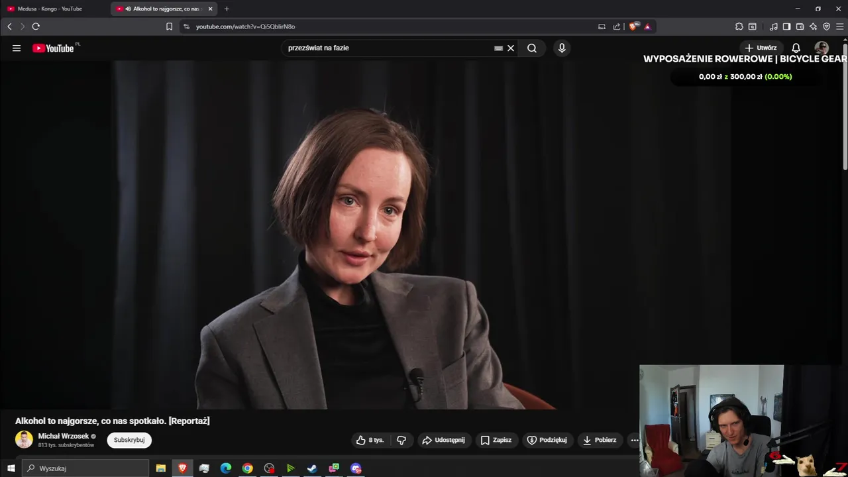Open Microsoft Edge from taskbar
Screen dimensions: 848x477
pos(225,468)
